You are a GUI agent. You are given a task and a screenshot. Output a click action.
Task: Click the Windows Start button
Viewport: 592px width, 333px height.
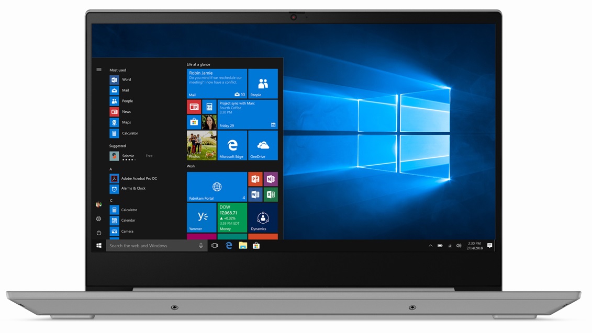(98, 245)
